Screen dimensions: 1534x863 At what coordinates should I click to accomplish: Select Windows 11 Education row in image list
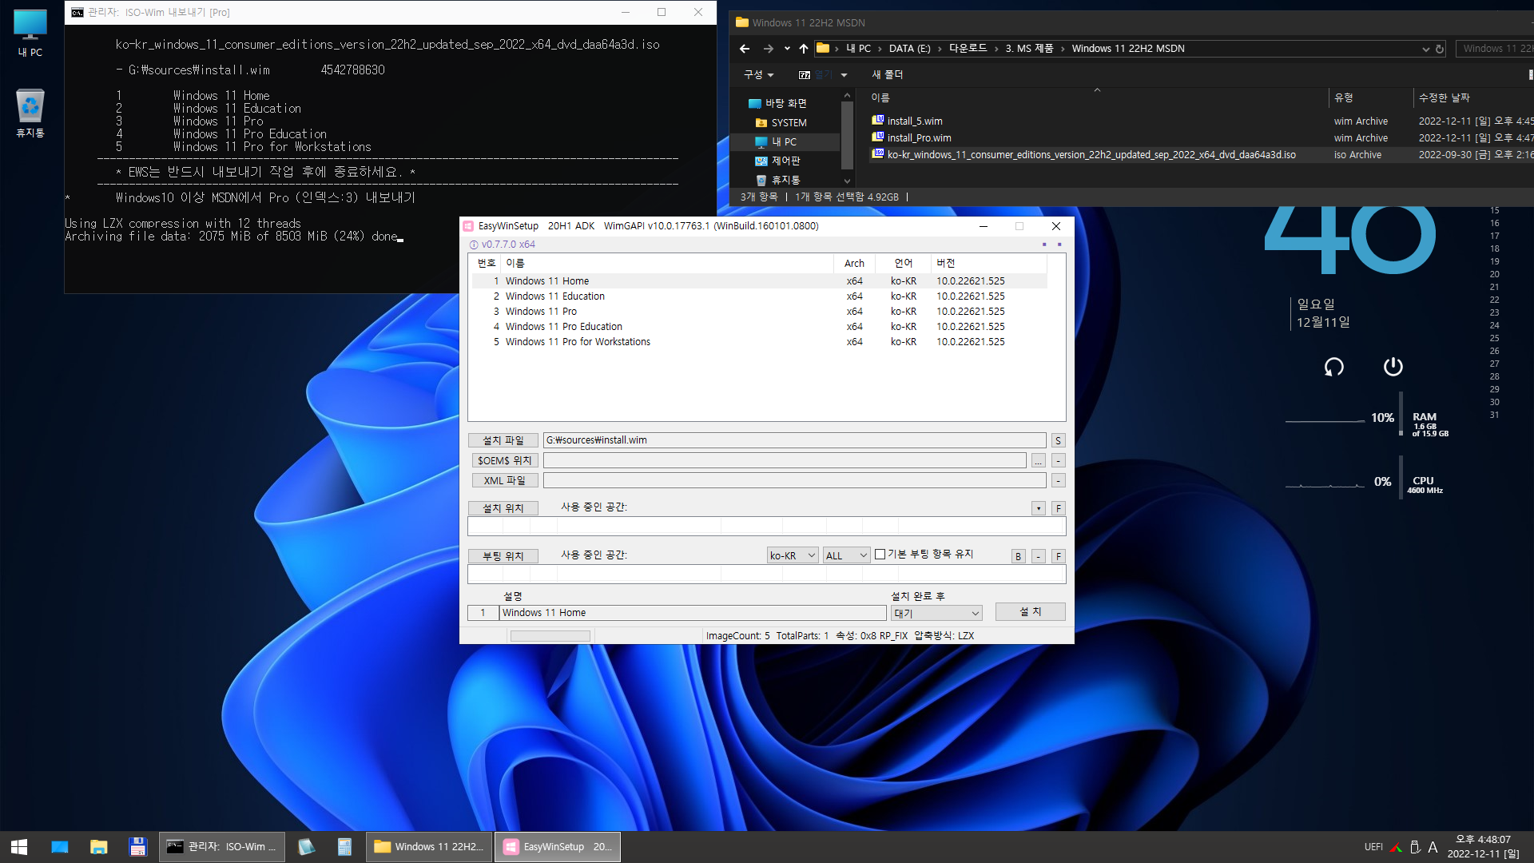pyautogui.click(x=759, y=296)
